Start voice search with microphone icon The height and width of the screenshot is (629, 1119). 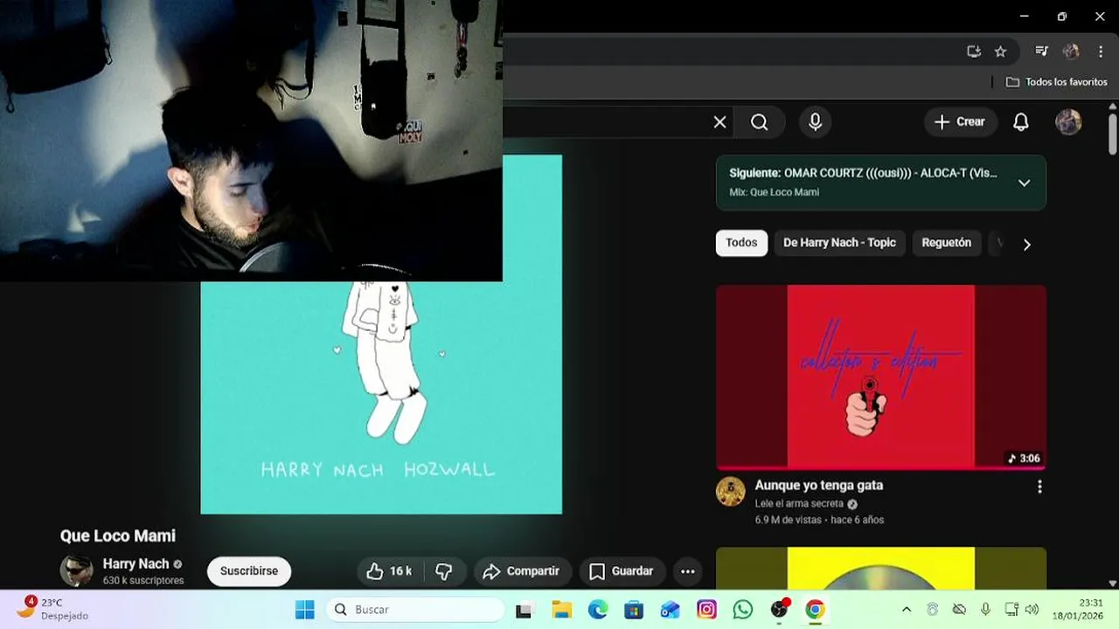(x=815, y=122)
